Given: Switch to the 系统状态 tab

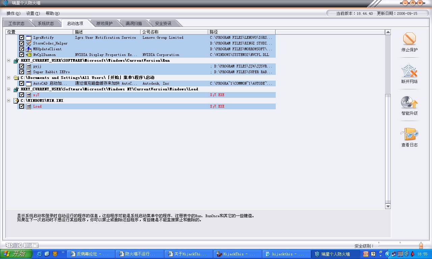Looking at the screenshot, I should (46, 24).
